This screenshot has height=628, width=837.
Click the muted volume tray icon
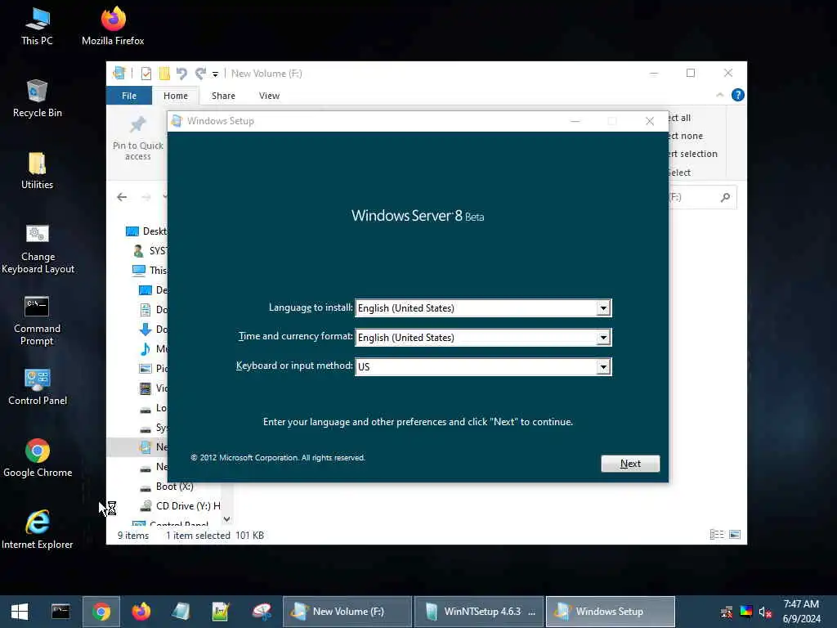point(765,612)
